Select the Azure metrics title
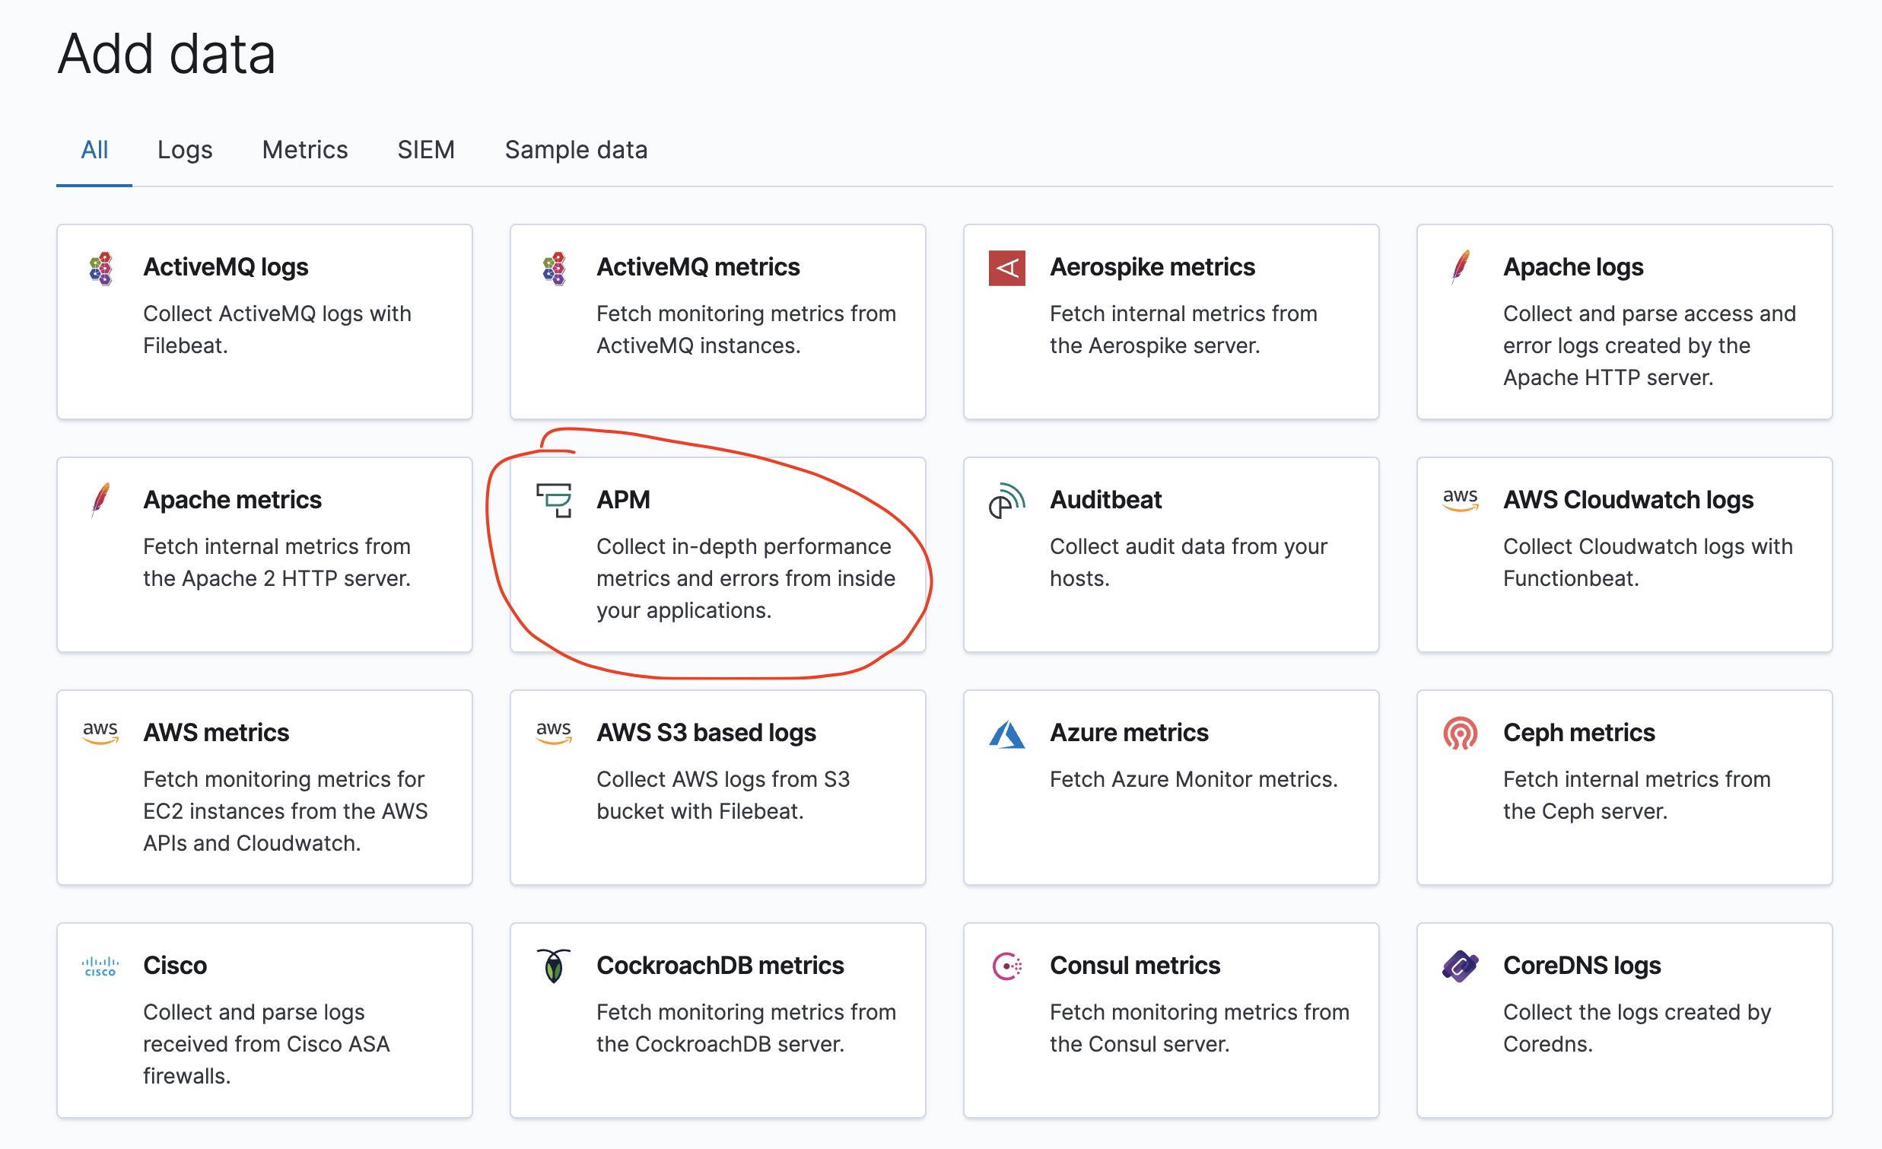Screen dimensions: 1882x1149 click(1129, 732)
